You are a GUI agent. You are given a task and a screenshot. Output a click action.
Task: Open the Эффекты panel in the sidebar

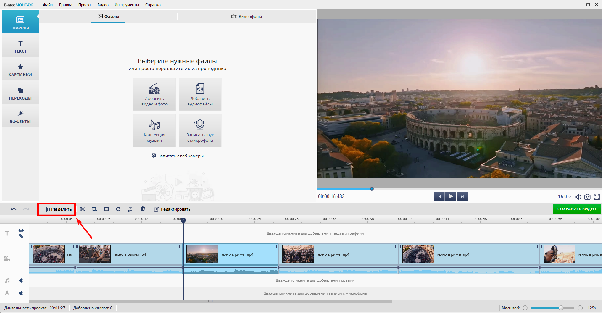[20, 117]
